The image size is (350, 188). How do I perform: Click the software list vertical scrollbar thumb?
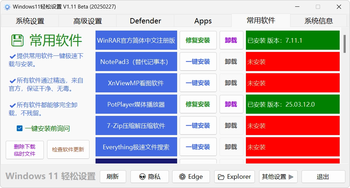click(344, 44)
